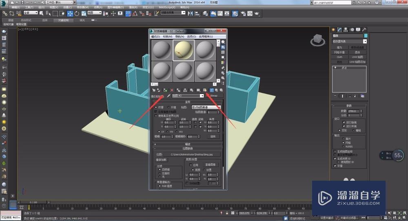Screen dimensions: 408x221
Task: Click Show Shaded Material in Viewport icon
Action: coord(205,90)
